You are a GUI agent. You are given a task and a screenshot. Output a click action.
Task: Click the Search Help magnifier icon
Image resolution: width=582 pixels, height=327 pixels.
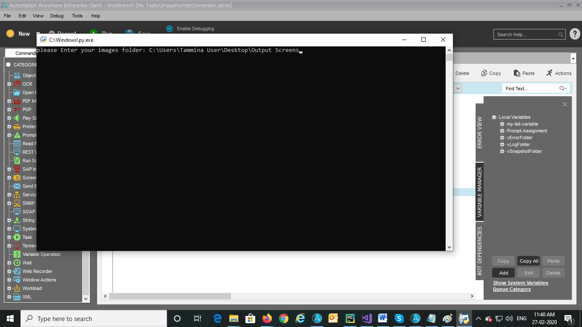[x=561, y=34]
